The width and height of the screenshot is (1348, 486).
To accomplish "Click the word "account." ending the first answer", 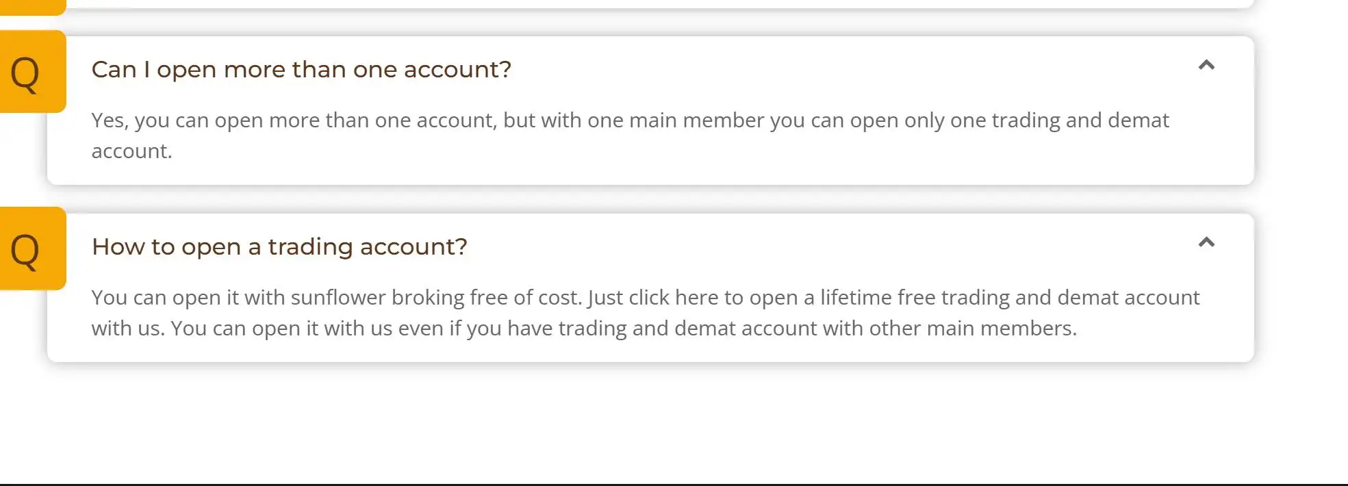I will 131,151.
